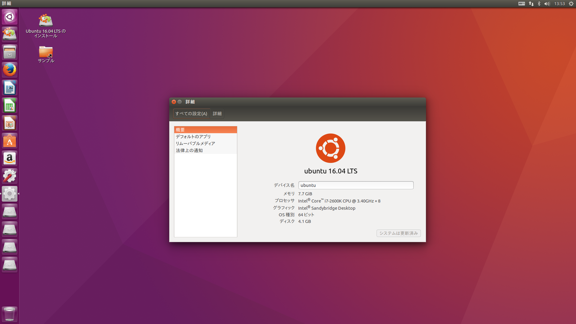Open the session power gear menu
The width and height of the screenshot is (576, 324).
coord(572,4)
